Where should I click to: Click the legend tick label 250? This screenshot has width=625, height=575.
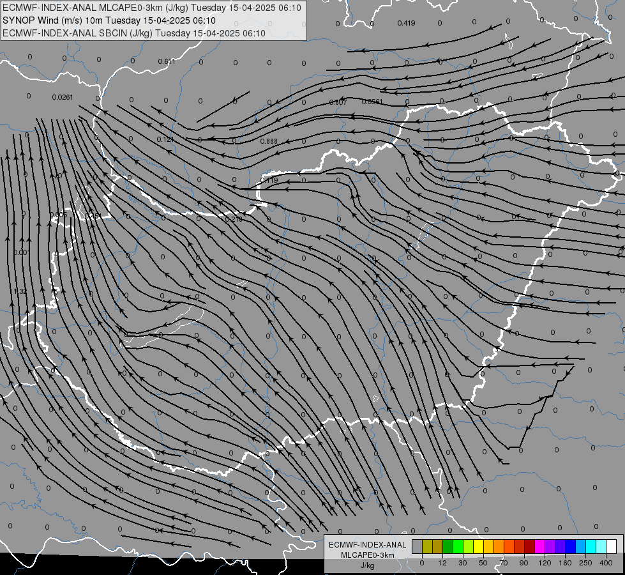coord(585,563)
